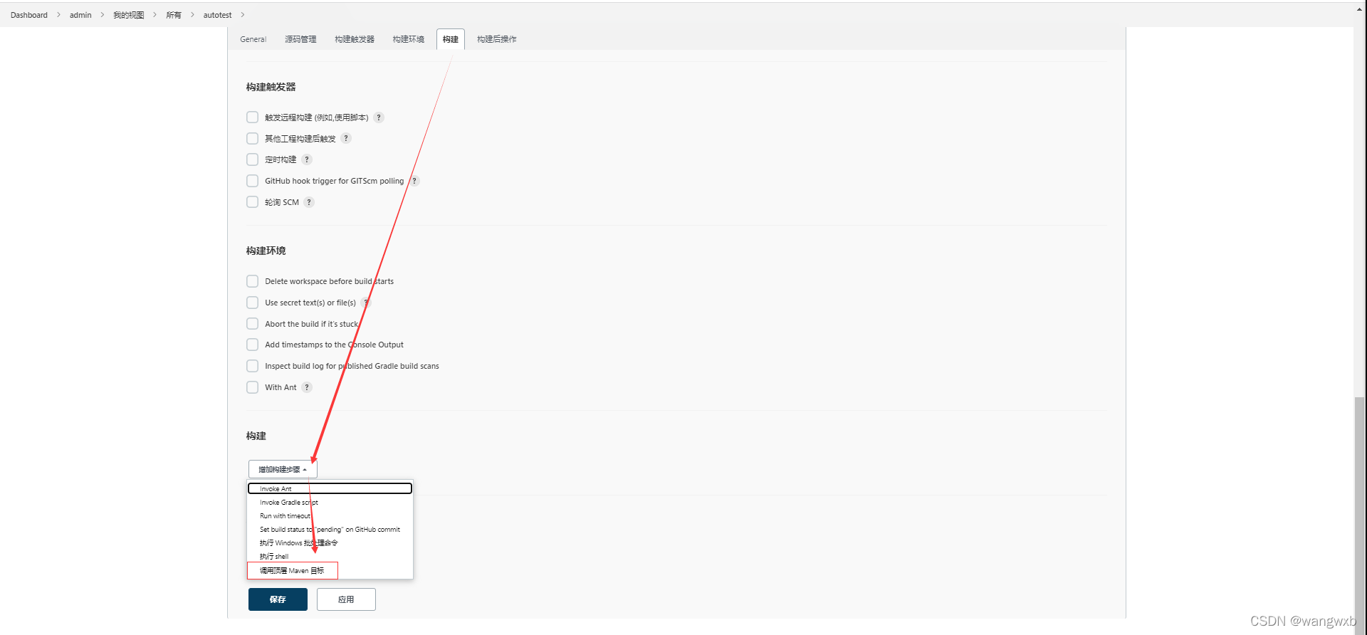Image resolution: width=1367 pixels, height=635 pixels.
Task: Choose 执行 shell build step
Action: tap(330, 557)
